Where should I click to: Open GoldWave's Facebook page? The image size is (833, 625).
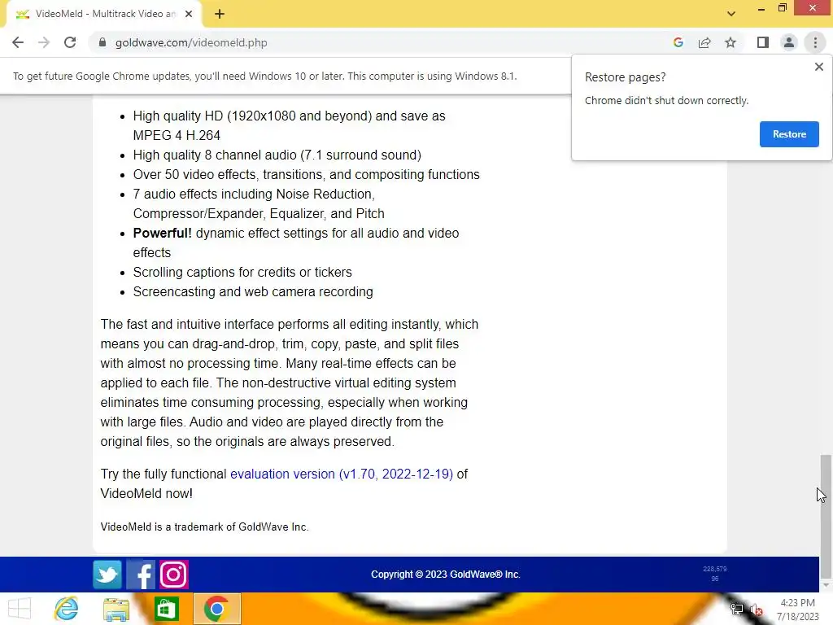141,575
